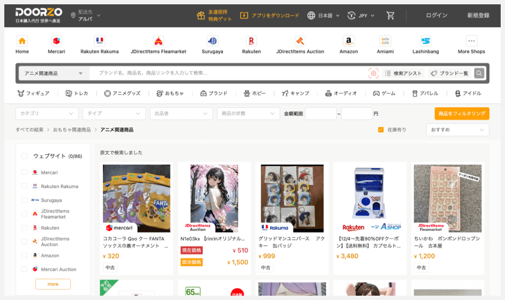
Task: Uncheck the 在庫有り checkbox
Action: point(381,129)
